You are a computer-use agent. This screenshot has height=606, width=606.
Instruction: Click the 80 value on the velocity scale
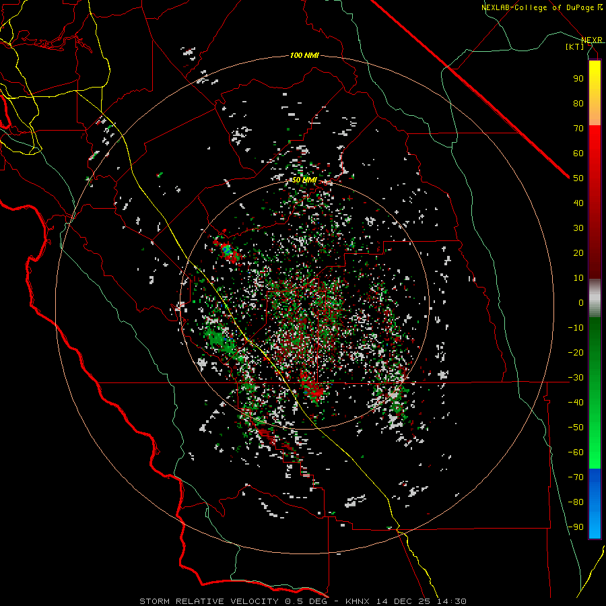point(578,103)
